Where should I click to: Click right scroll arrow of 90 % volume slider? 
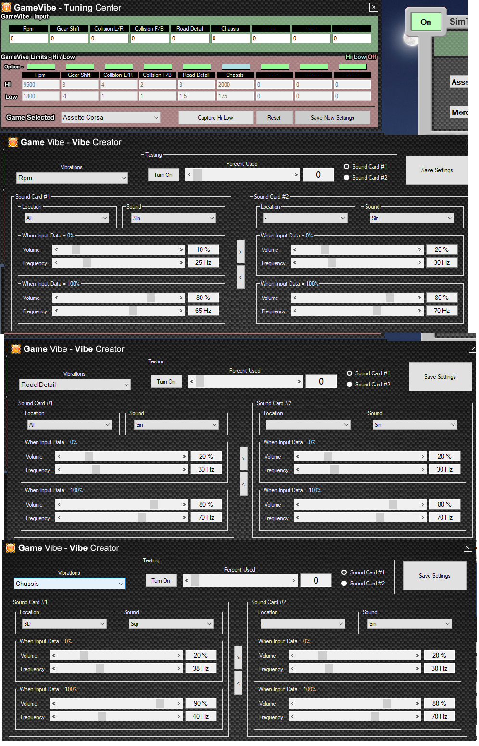[179, 704]
